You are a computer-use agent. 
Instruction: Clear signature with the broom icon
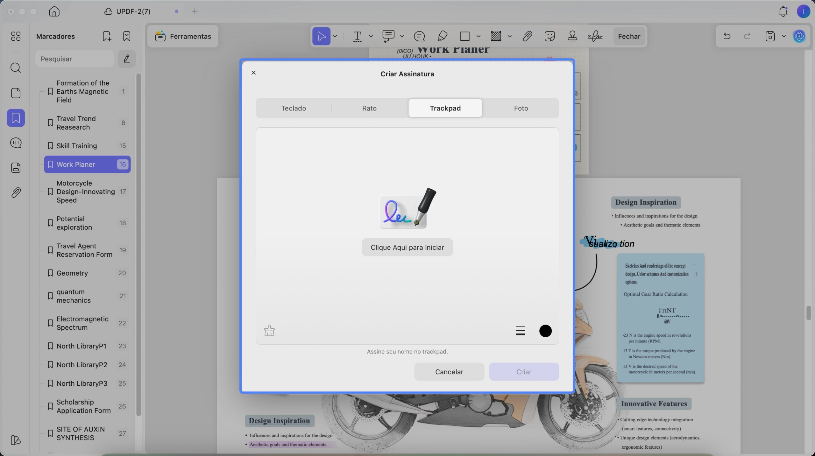[x=269, y=331]
